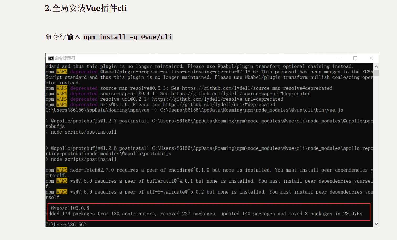397x240 pixels.
Task: Click the heading 2.全局安装Vue插件cli
Action: click(86, 8)
